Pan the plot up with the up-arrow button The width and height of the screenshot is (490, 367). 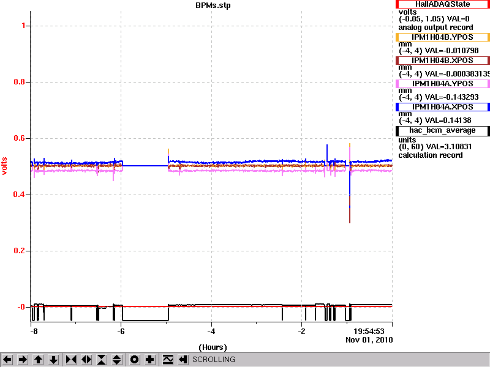[x=38, y=360]
